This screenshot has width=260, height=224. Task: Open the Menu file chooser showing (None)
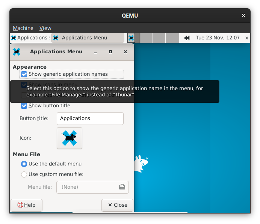(x=92, y=187)
